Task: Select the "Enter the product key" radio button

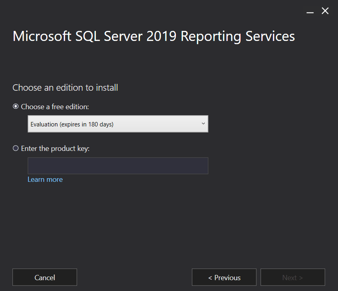Action: pyautogui.click(x=16, y=148)
